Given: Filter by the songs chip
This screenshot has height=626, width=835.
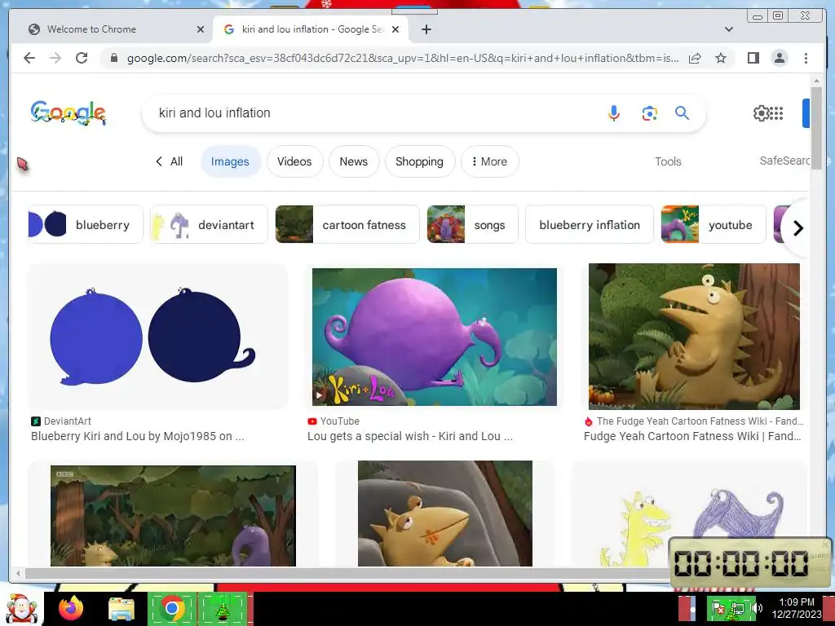Looking at the screenshot, I should point(472,225).
